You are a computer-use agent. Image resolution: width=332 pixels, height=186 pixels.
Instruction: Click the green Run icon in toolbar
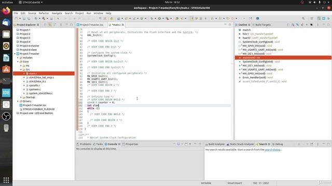[159, 19]
